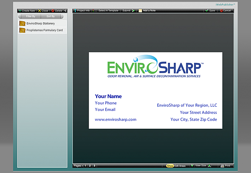Click www.envirosharp.com on the card
Screen dimensions: 251x173
pyautogui.click(x=116, y=119)
